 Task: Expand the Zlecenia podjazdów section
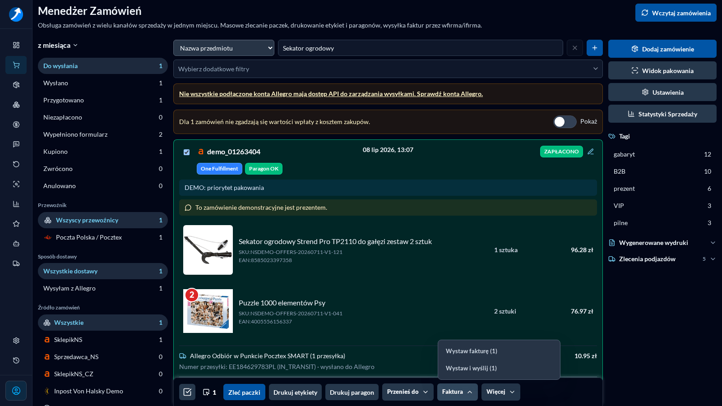click(x=662, y=259)
